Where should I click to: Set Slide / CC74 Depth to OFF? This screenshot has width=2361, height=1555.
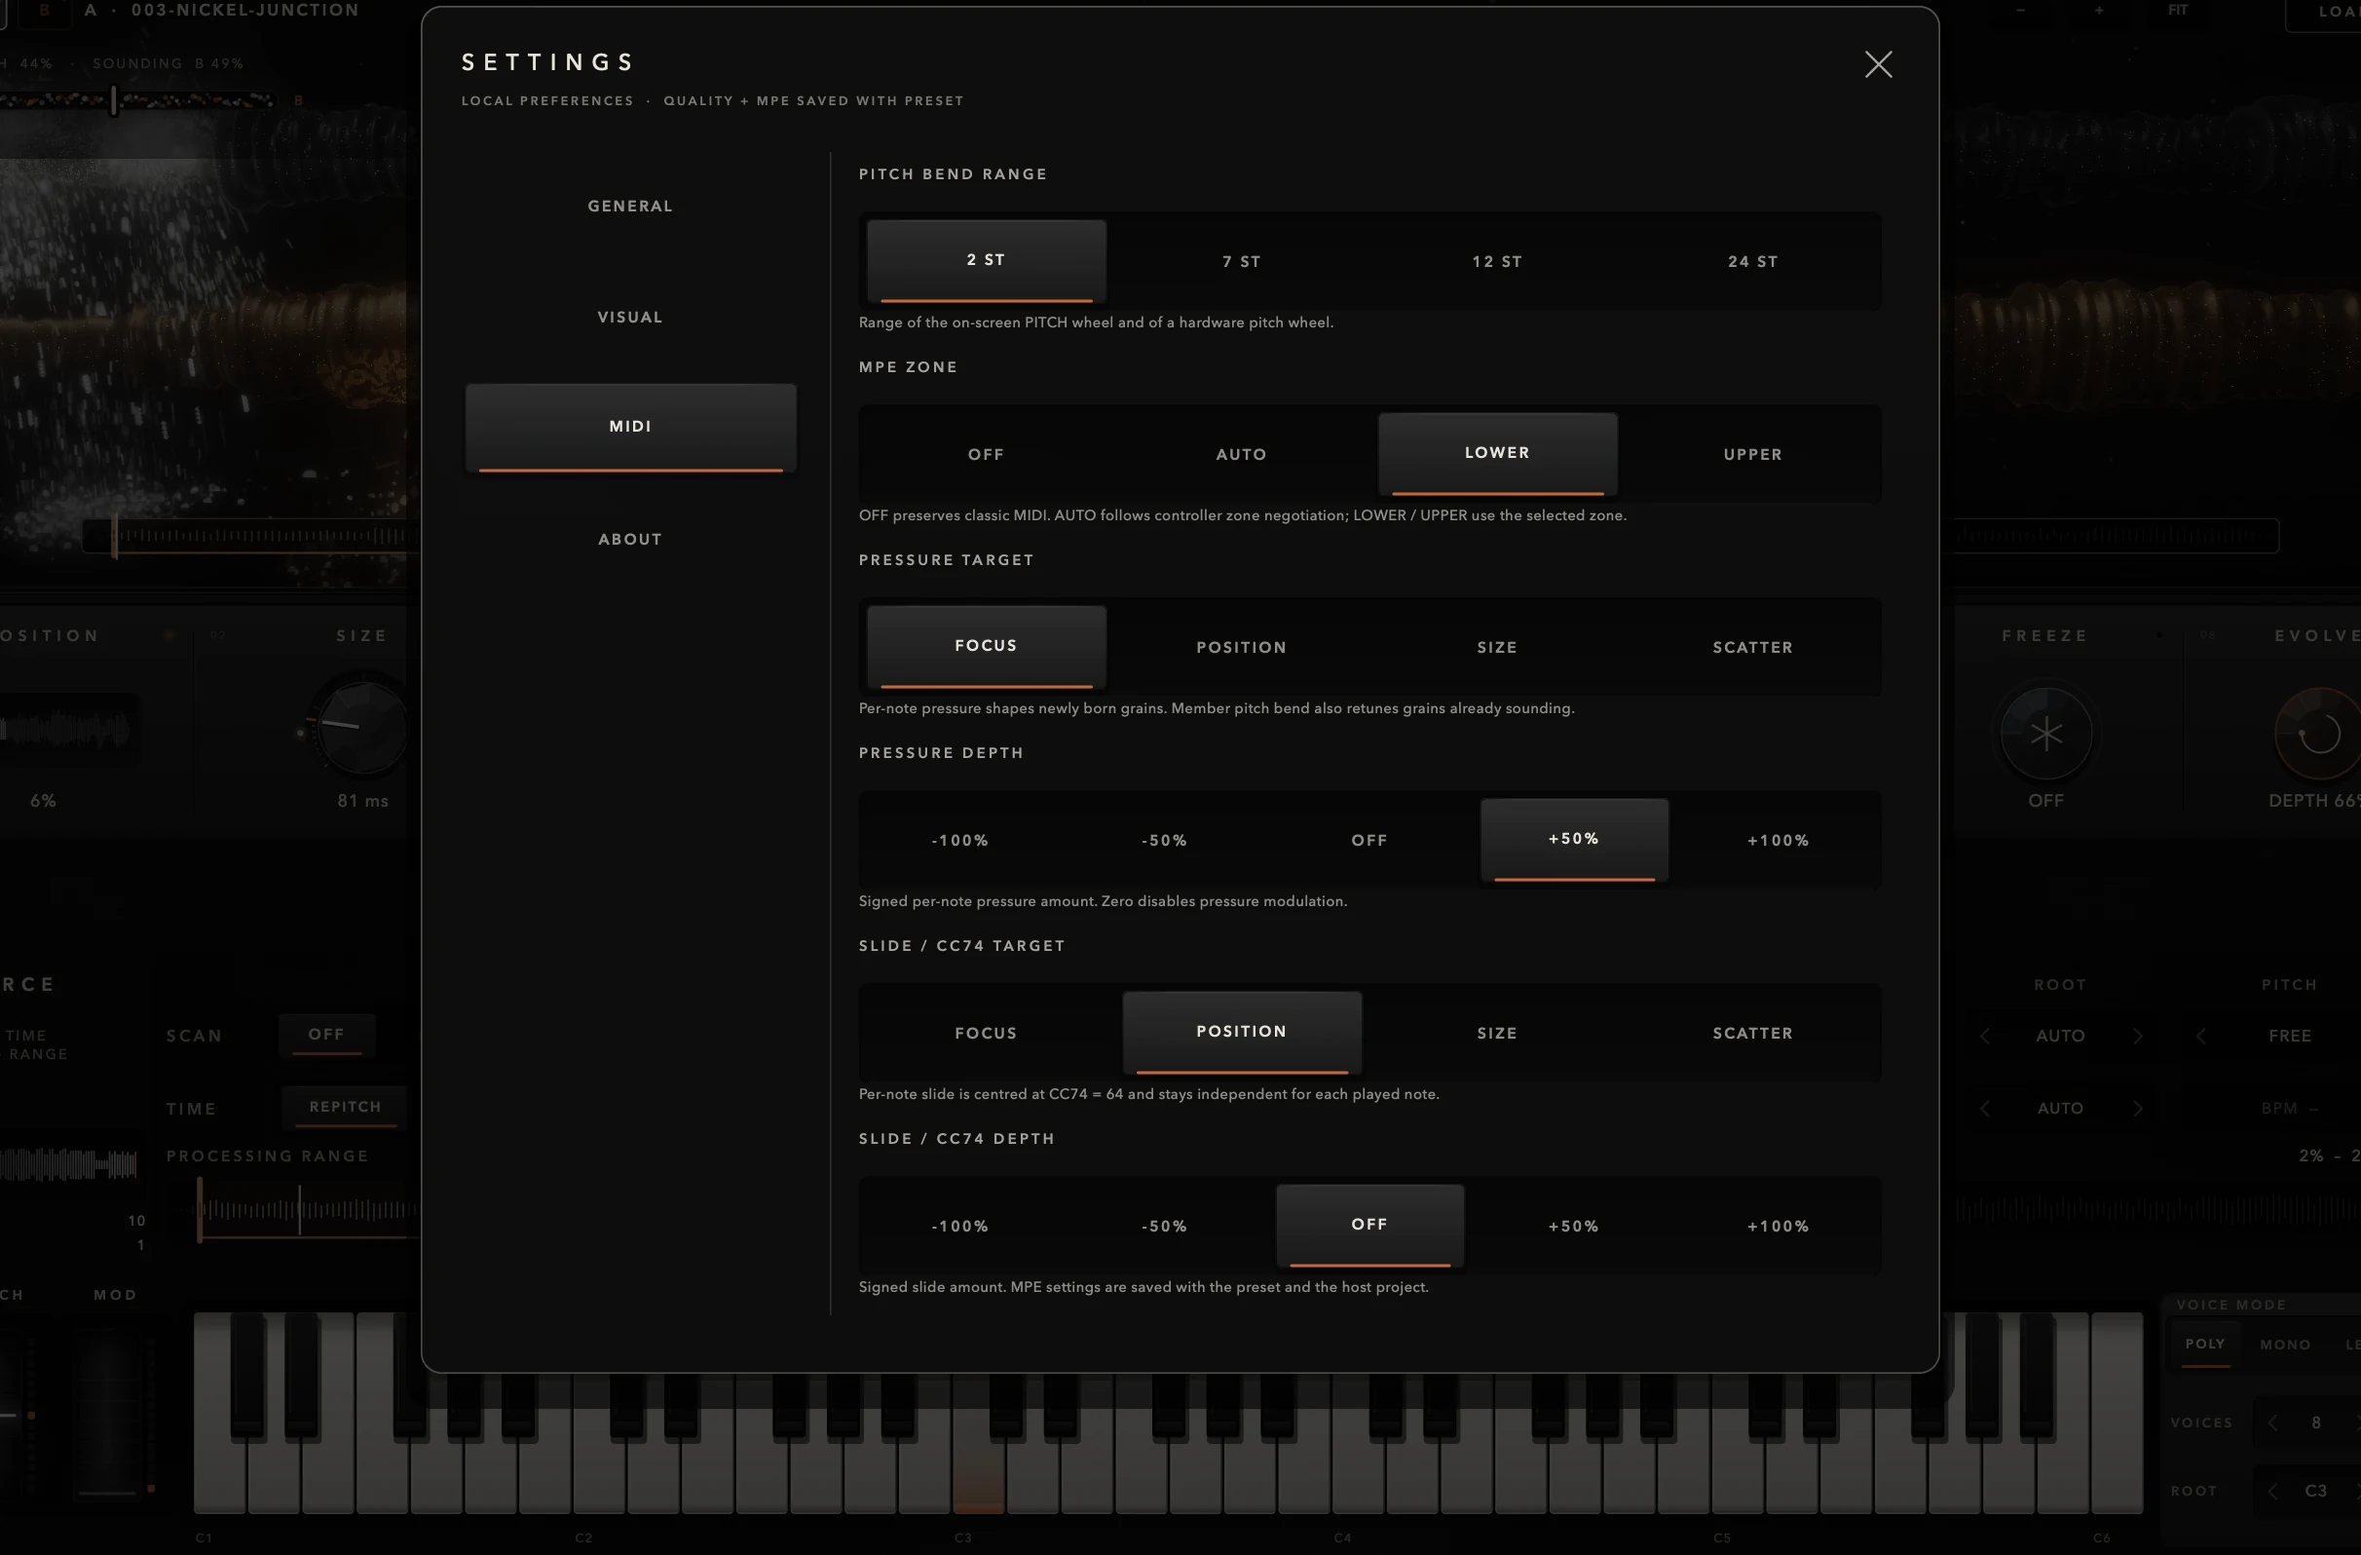[1369, 1226]
